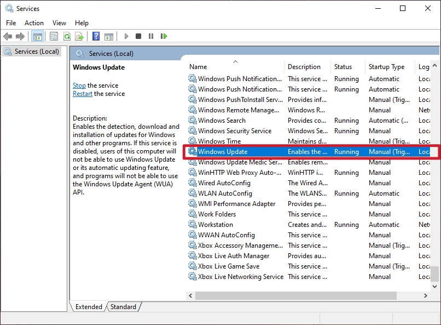The height and width of the screenshot is (325, 441).
Task: Toggle Show/Hide Action Pane toolbar icon
Action: coord(109,36)
